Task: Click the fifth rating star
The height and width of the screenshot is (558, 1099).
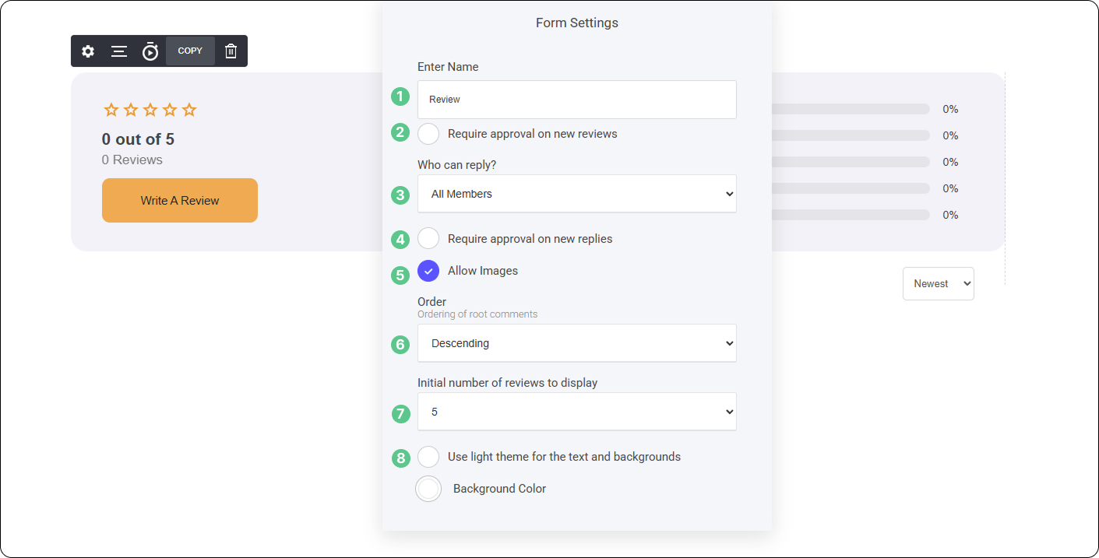Action: point(189,110)
